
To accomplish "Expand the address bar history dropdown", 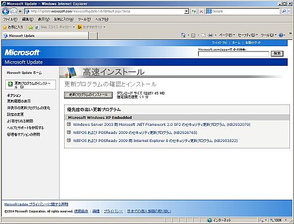I will tap(187, 12).
